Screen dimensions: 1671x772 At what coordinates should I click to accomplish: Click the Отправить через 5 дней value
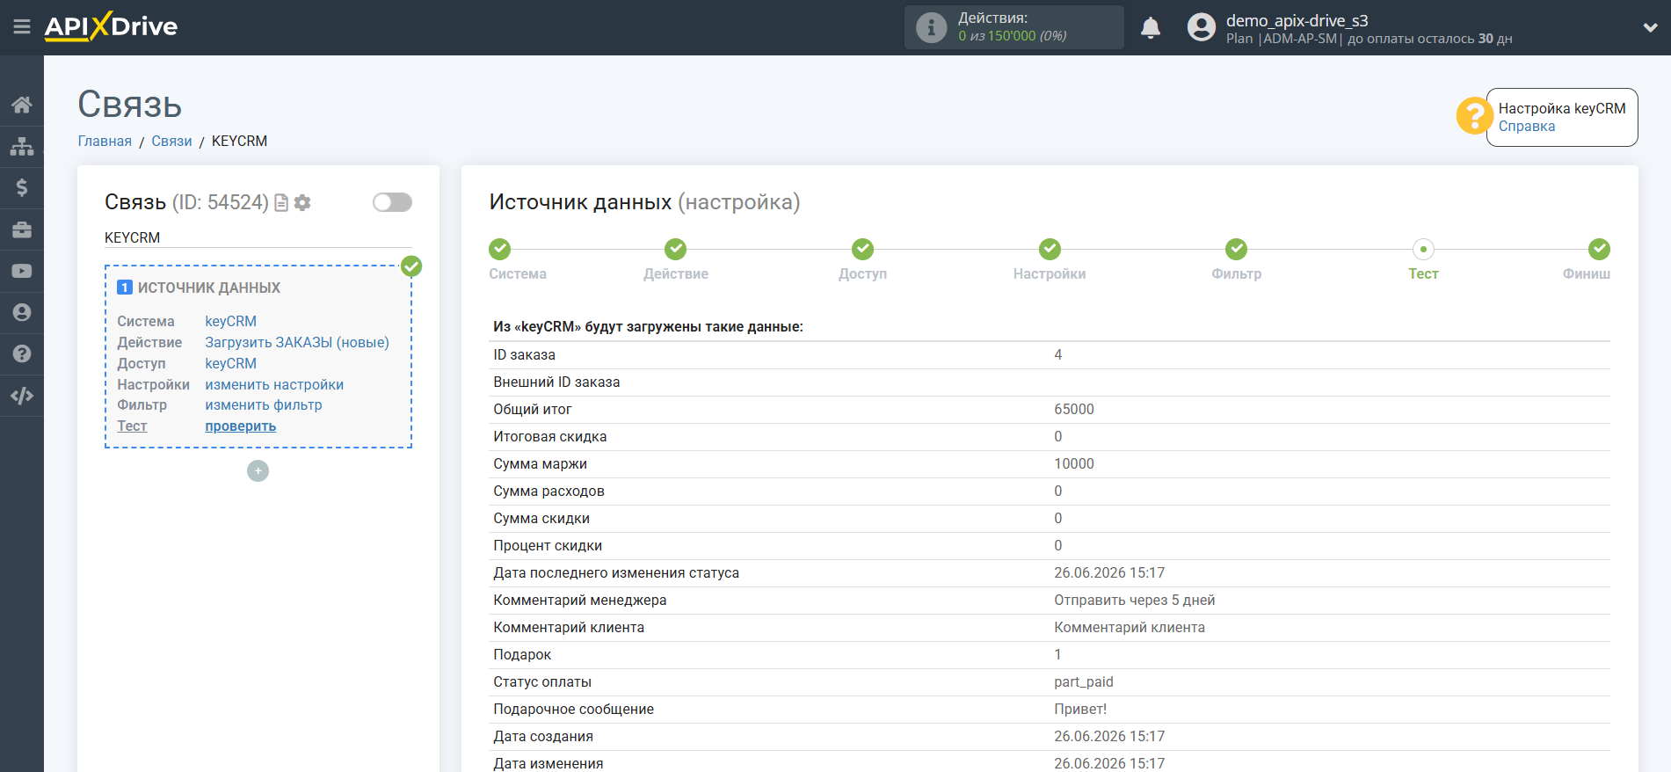[x=1134, y=600]
